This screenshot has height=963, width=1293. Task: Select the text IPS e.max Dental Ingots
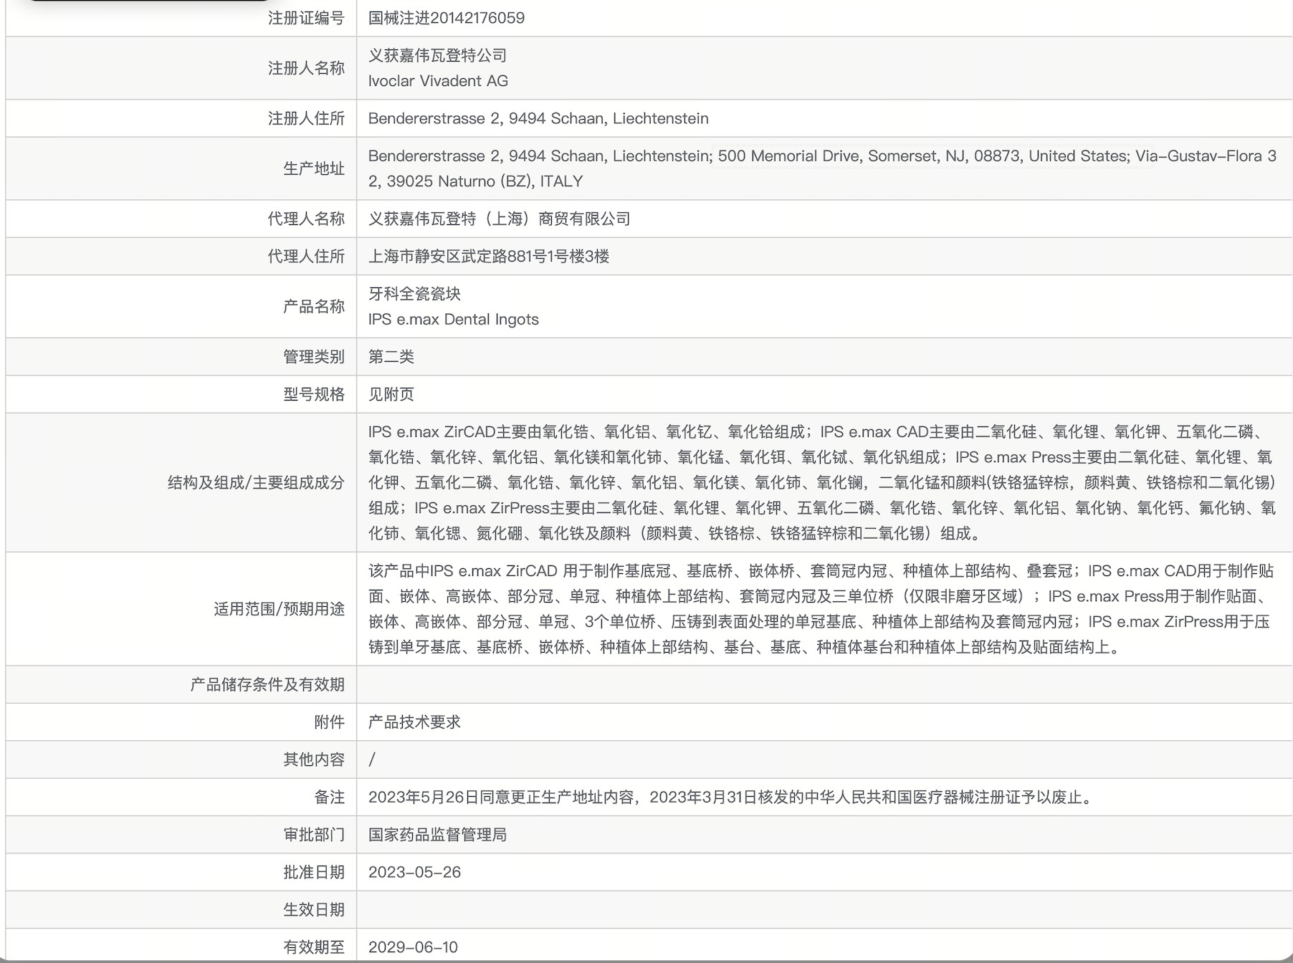point(453,320)
